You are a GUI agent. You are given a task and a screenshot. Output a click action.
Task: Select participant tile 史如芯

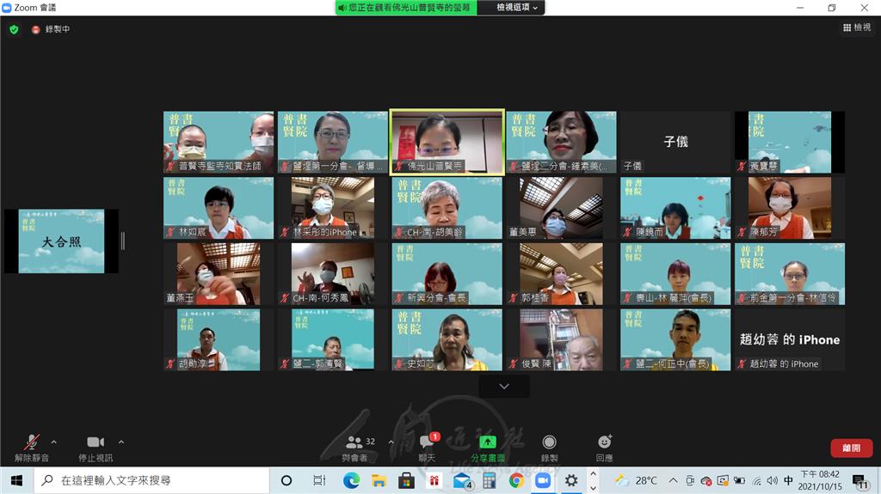(x=447, y=339)
